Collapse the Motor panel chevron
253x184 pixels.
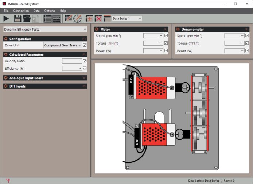(x=165, y=29)
